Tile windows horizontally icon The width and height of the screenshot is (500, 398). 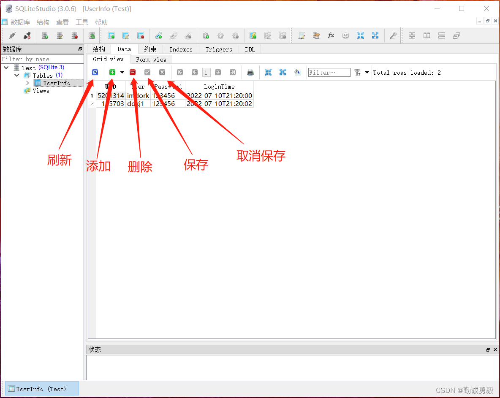pos(427,35)
